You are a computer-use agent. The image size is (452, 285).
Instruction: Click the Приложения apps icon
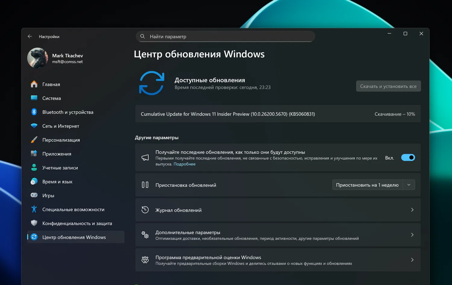click(34, 154)
